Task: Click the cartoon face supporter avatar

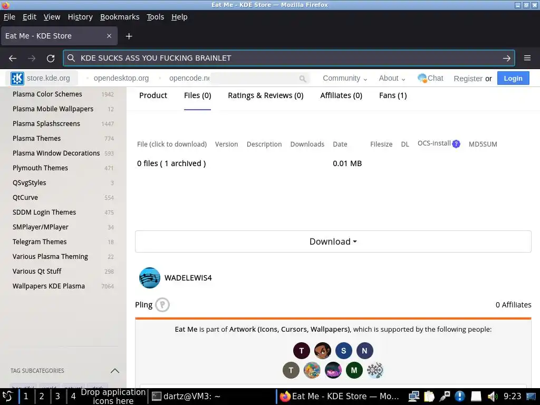Action: [322, 351]
